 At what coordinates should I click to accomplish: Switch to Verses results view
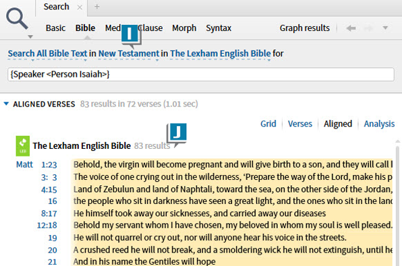click(x=300, y=124)
